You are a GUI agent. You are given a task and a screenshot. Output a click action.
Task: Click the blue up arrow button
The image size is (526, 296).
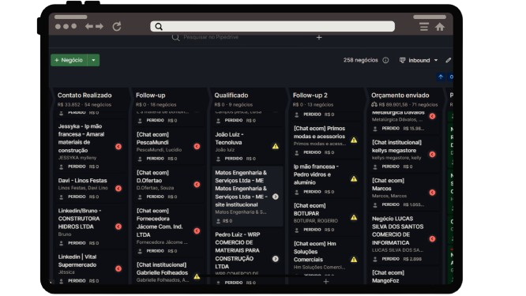tap(441, 77)
